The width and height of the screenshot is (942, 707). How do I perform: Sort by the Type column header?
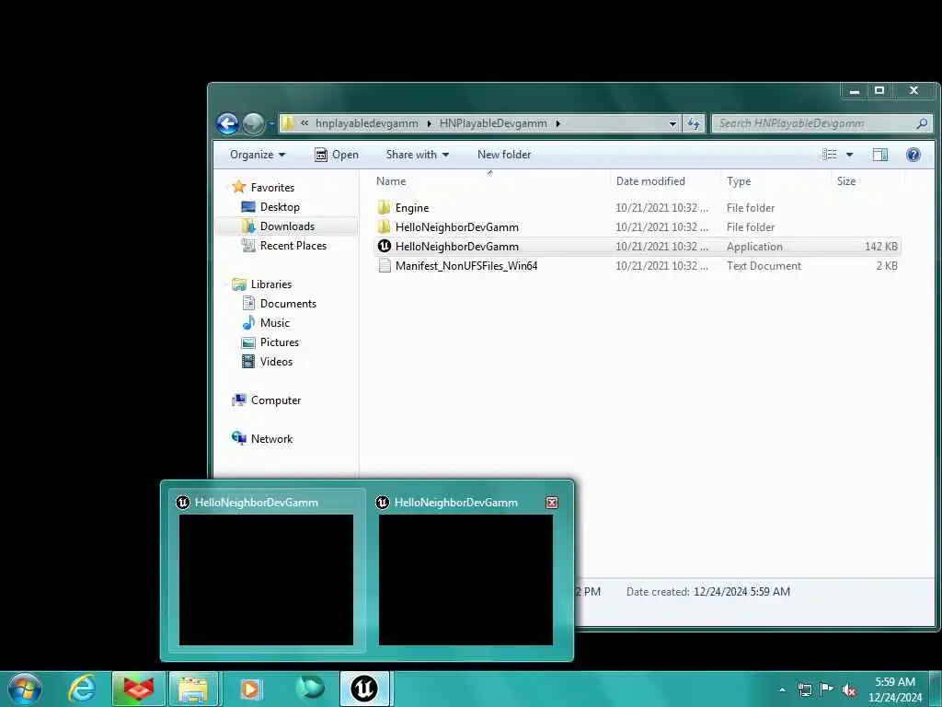click(739, 181)
